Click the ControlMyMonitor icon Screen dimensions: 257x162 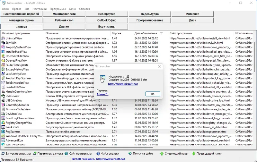click(x=3, y=105)
